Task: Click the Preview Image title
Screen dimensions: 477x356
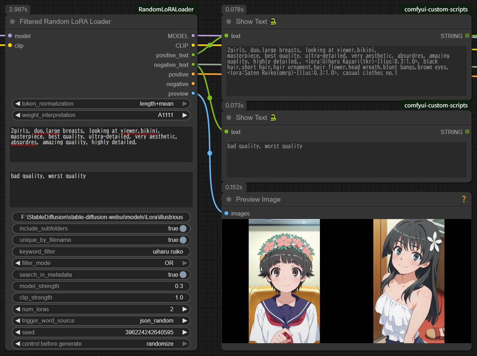Action: point(258,199)
